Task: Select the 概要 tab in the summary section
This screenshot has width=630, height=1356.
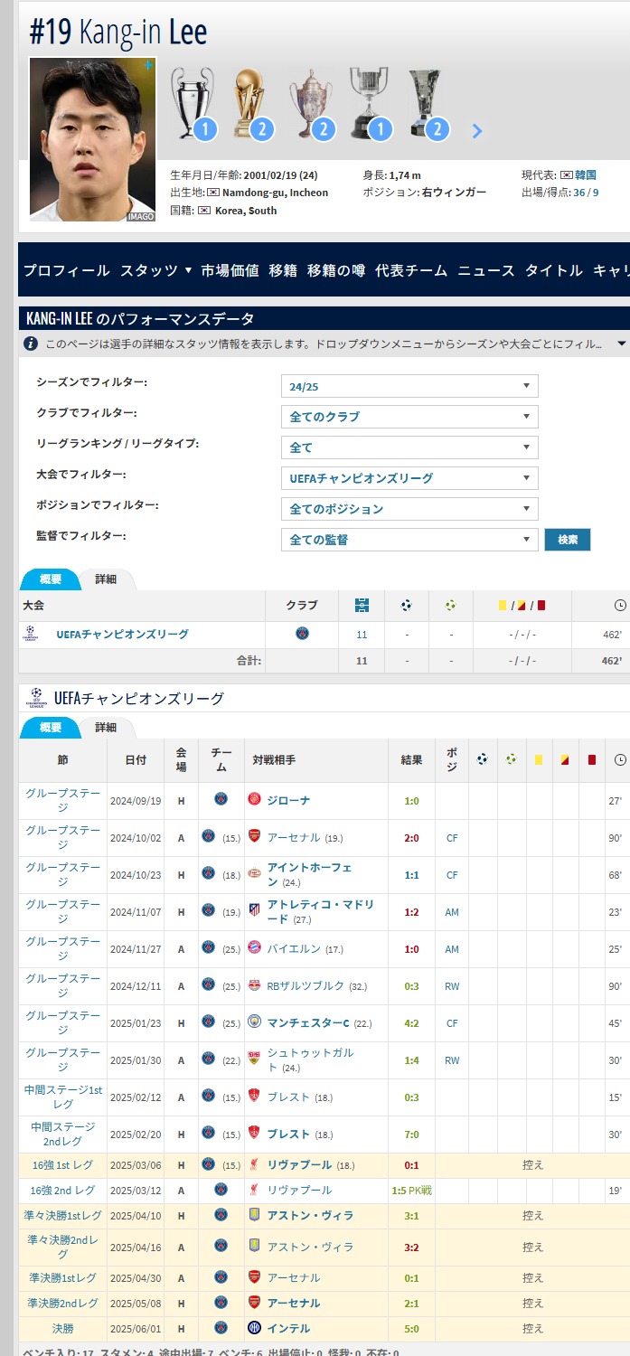Action: coord(51,579)
